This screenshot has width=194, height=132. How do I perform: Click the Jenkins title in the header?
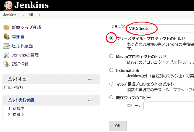pyautogui.click(x=31, y=5)
